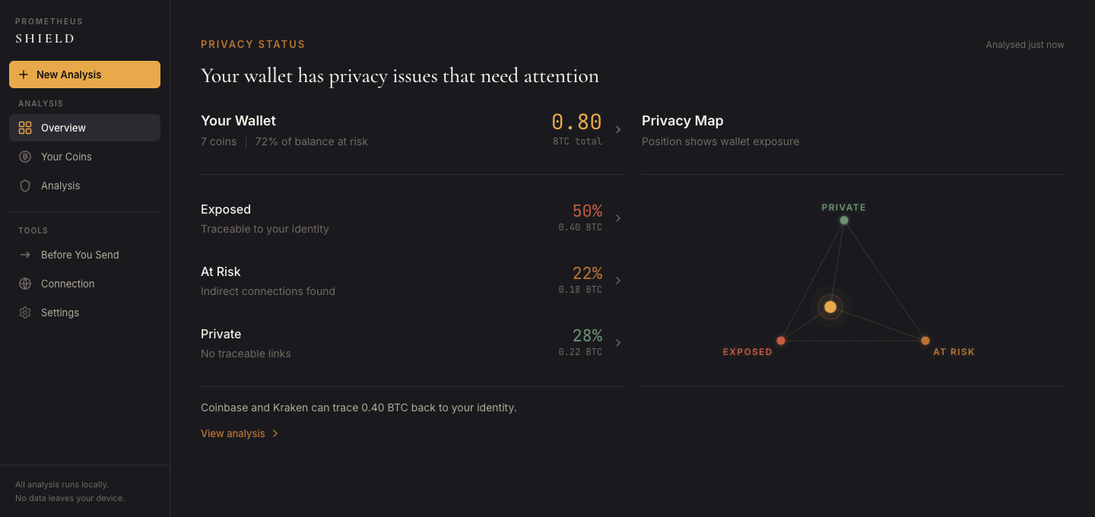Click the arrow icon next to View analysis

tap(275, 433)
